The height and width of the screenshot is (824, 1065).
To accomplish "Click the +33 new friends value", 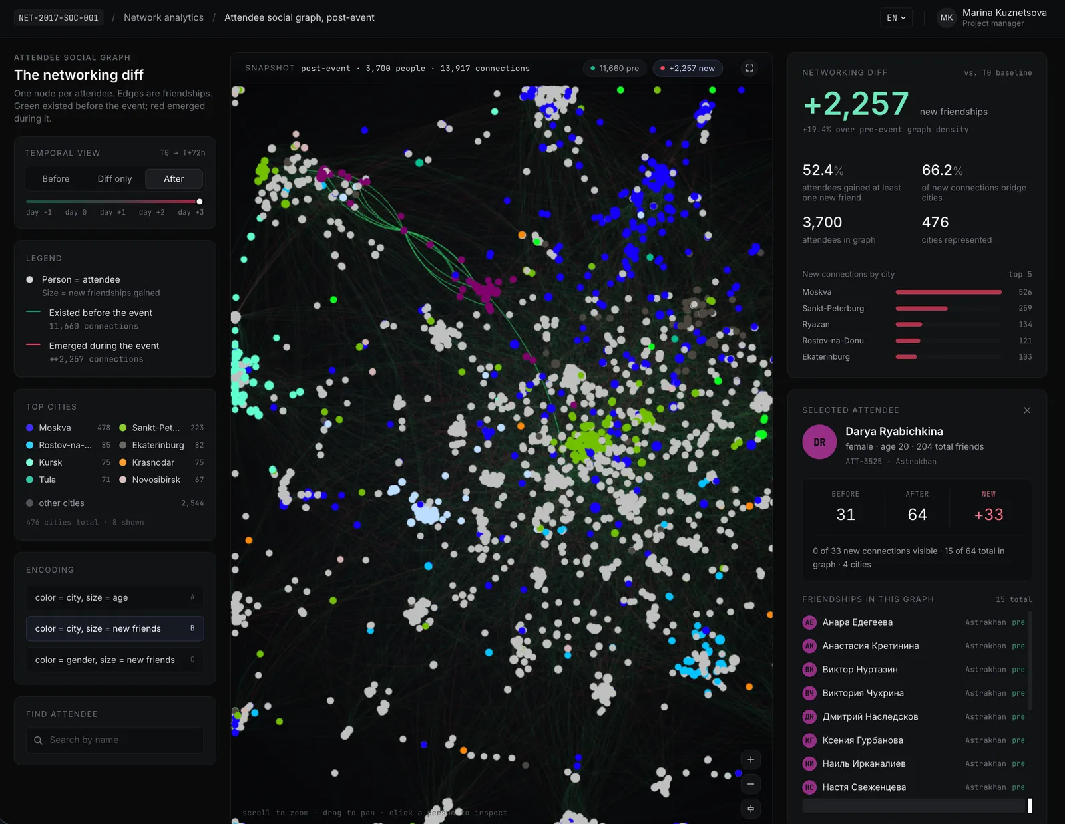I will point(988,515).
